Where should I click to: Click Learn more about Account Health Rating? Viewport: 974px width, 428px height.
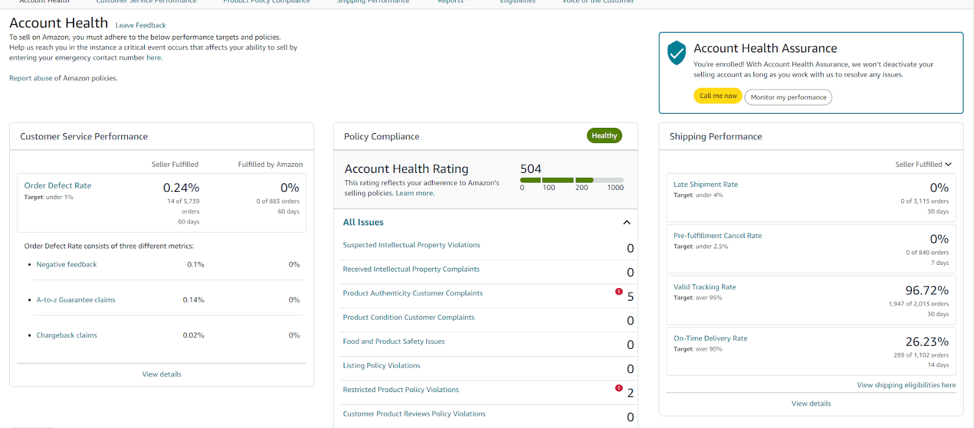(x=415, y=193)
